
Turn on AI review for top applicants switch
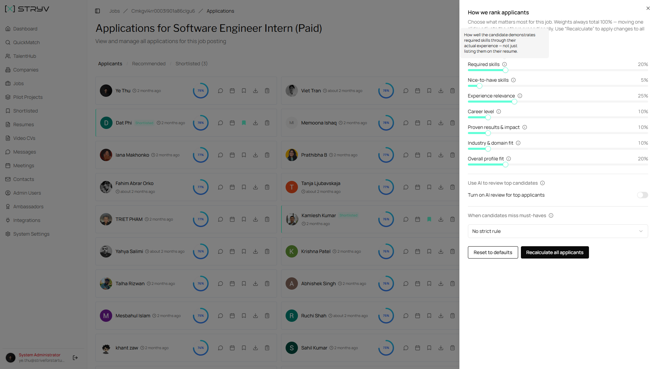[642, 195]
